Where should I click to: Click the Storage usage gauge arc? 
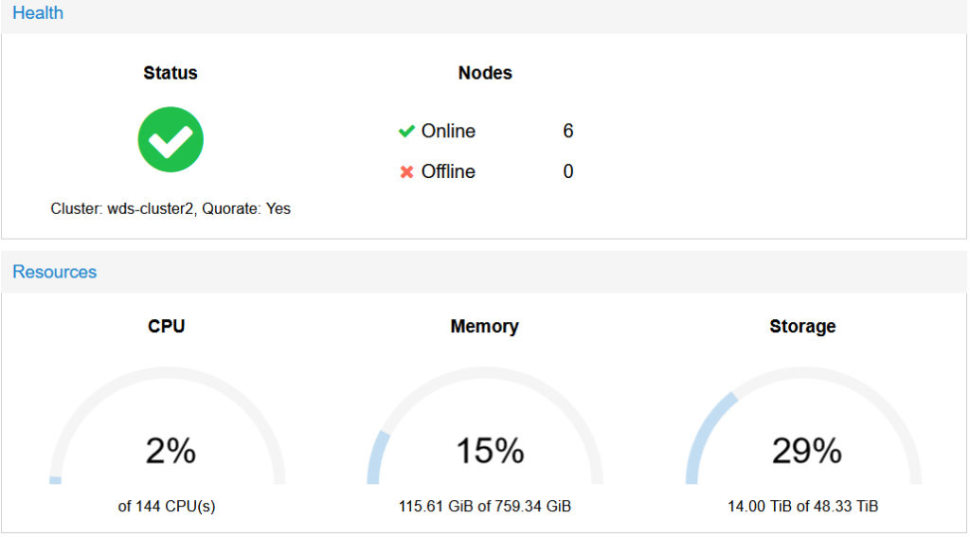tap(803, 425)
